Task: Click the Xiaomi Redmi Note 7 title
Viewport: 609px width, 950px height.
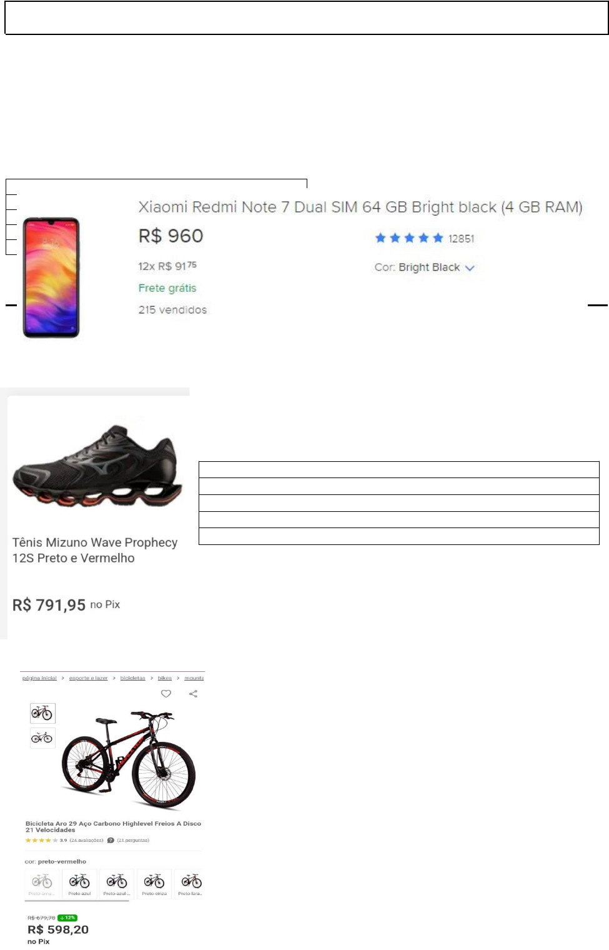Action: 360,207
